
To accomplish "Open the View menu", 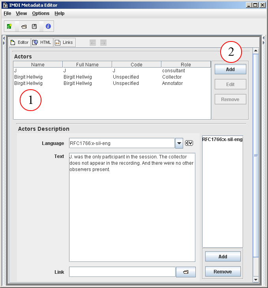I will [x=21, y=13].
